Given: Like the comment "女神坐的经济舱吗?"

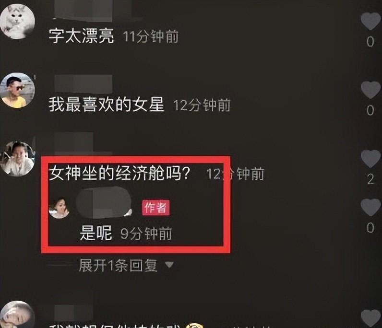Looking at the screenshot, I should click(x=370, y=159).
